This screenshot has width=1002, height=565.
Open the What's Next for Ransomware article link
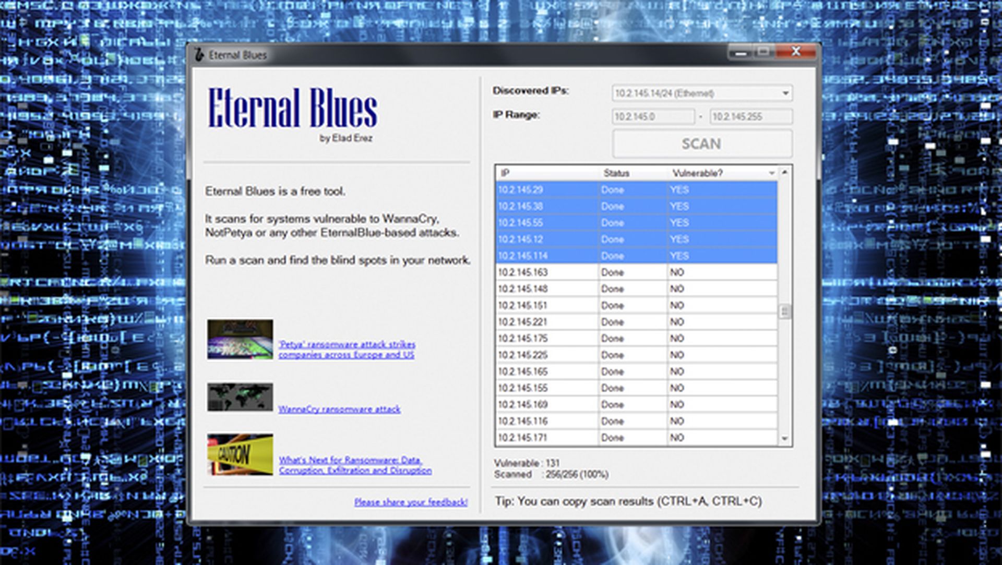[x=351, y=465]
